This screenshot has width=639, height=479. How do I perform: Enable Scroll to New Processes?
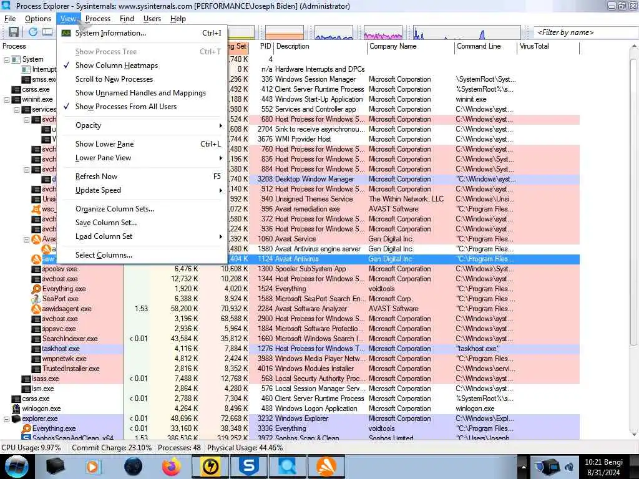(114, 79)
